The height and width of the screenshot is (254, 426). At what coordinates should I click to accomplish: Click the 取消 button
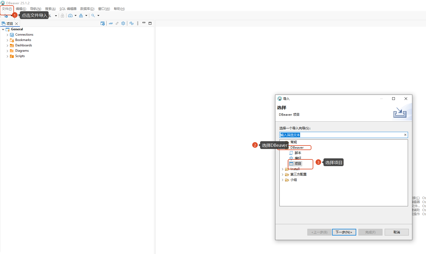pyautogui.click(x=397, y=232)
